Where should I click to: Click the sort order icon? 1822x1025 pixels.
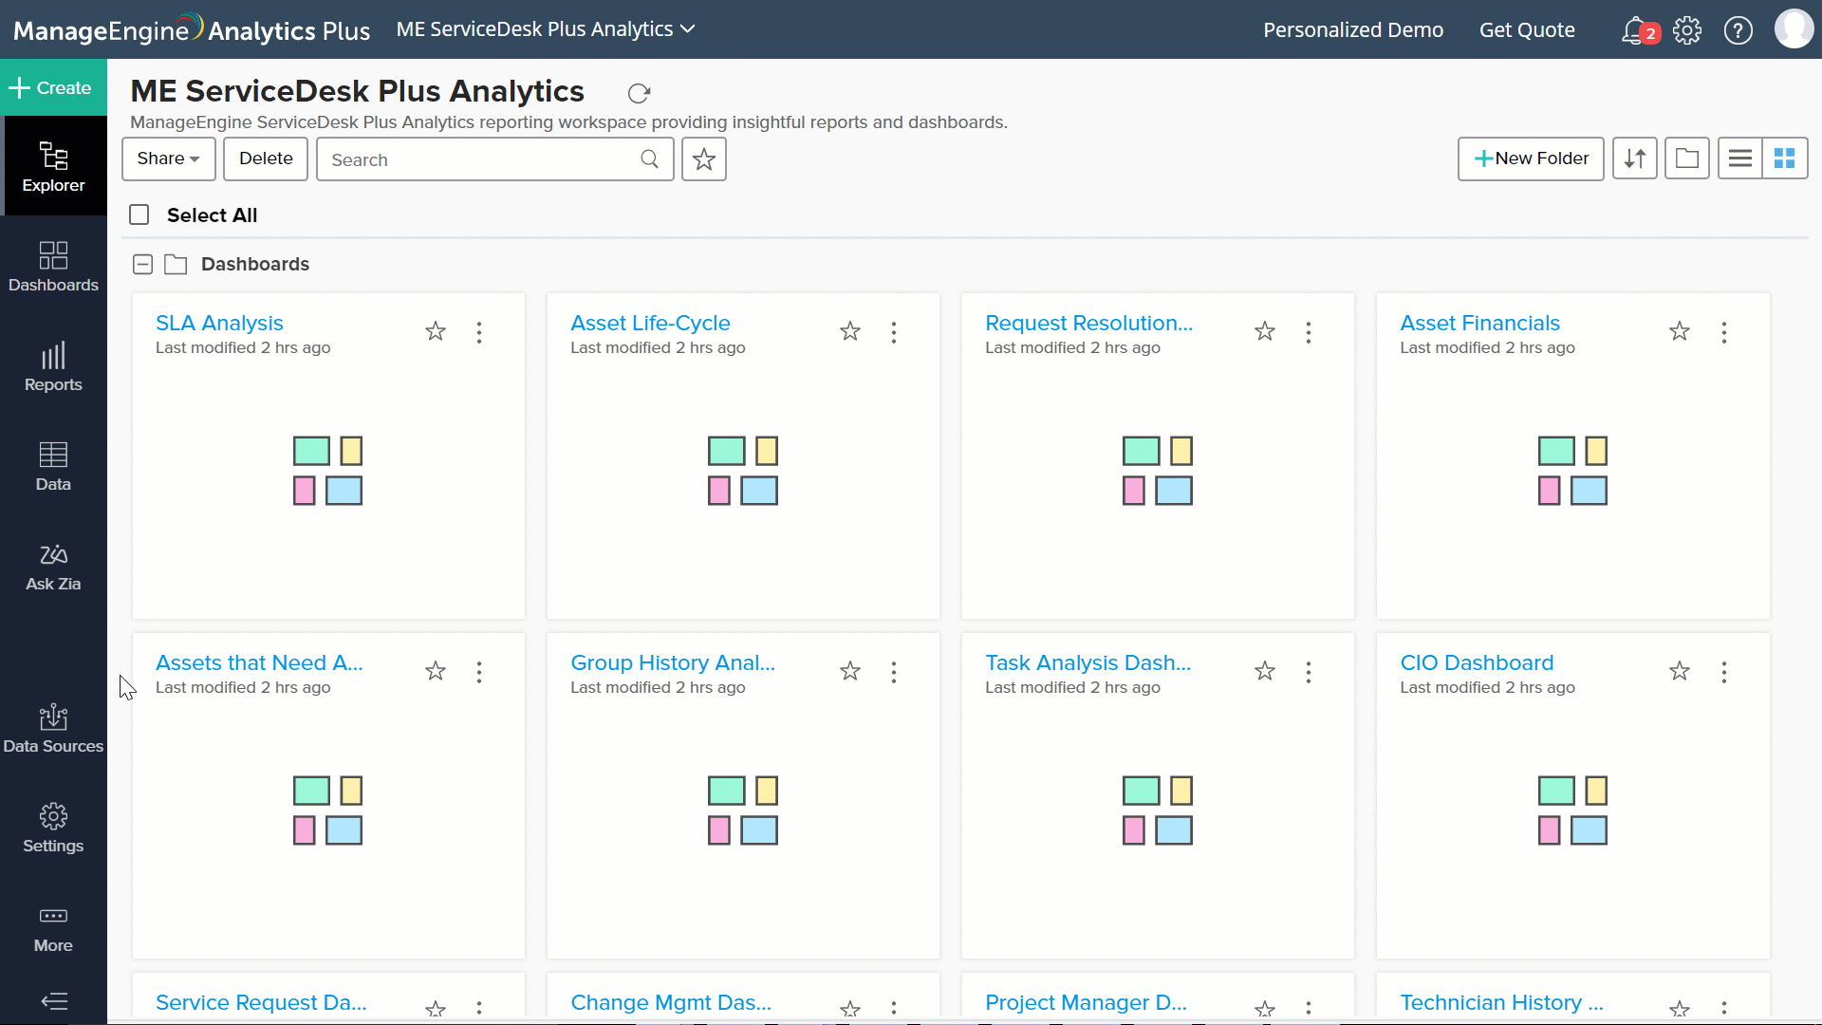tap(1634, 158)
